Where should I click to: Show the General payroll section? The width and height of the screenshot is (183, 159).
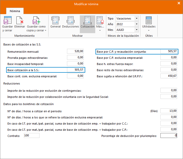[x=55, y=21]
